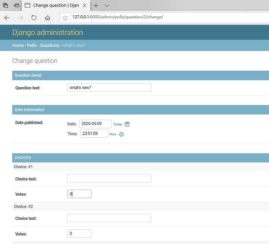Click the browser address bar URL
Image resolution: width=269 pixels, height=244 pixels.
(118, 17)
